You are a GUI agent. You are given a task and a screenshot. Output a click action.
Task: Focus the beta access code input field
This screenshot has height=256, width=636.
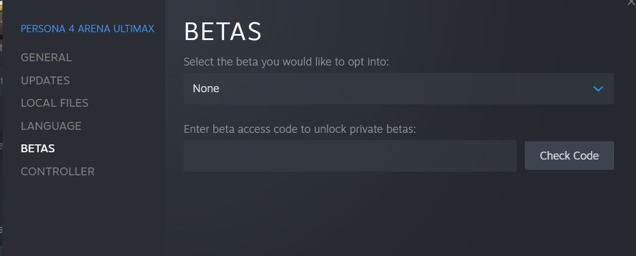point(350,156)
